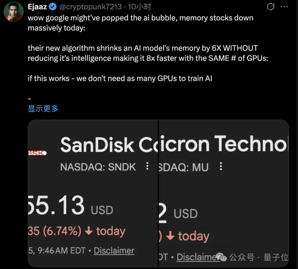Click the Grok slashed-circle icon
The height and width of the screenshot is (269, 298).
(271, 7)
